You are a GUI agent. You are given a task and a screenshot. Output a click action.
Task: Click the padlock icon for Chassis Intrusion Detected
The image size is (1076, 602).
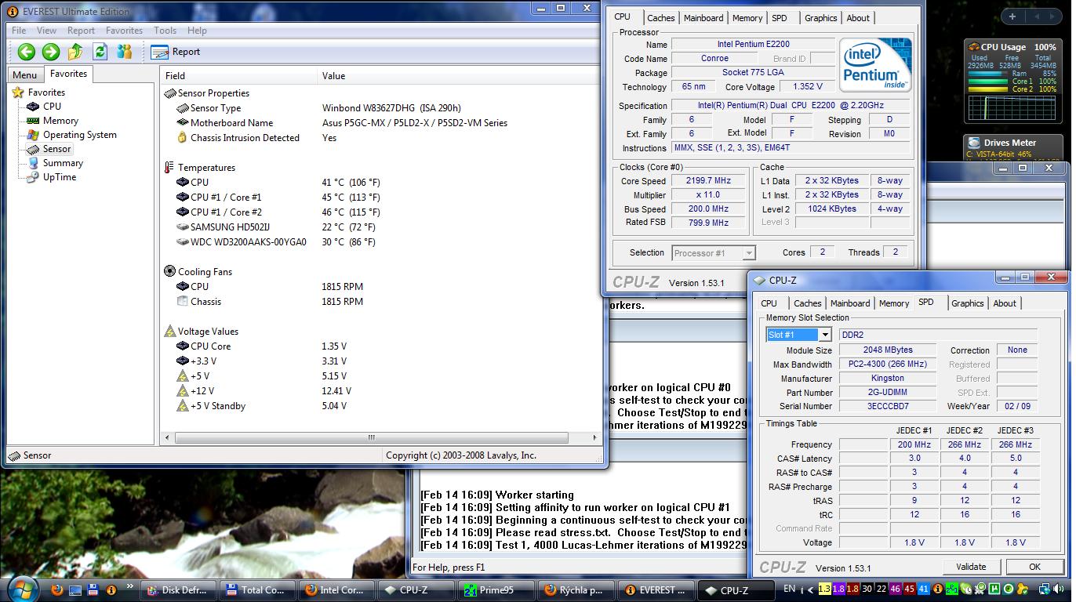183,138
